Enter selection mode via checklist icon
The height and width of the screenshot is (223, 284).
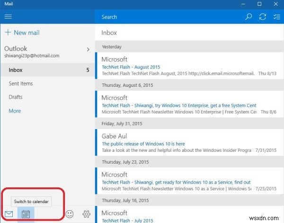[276, 17]
